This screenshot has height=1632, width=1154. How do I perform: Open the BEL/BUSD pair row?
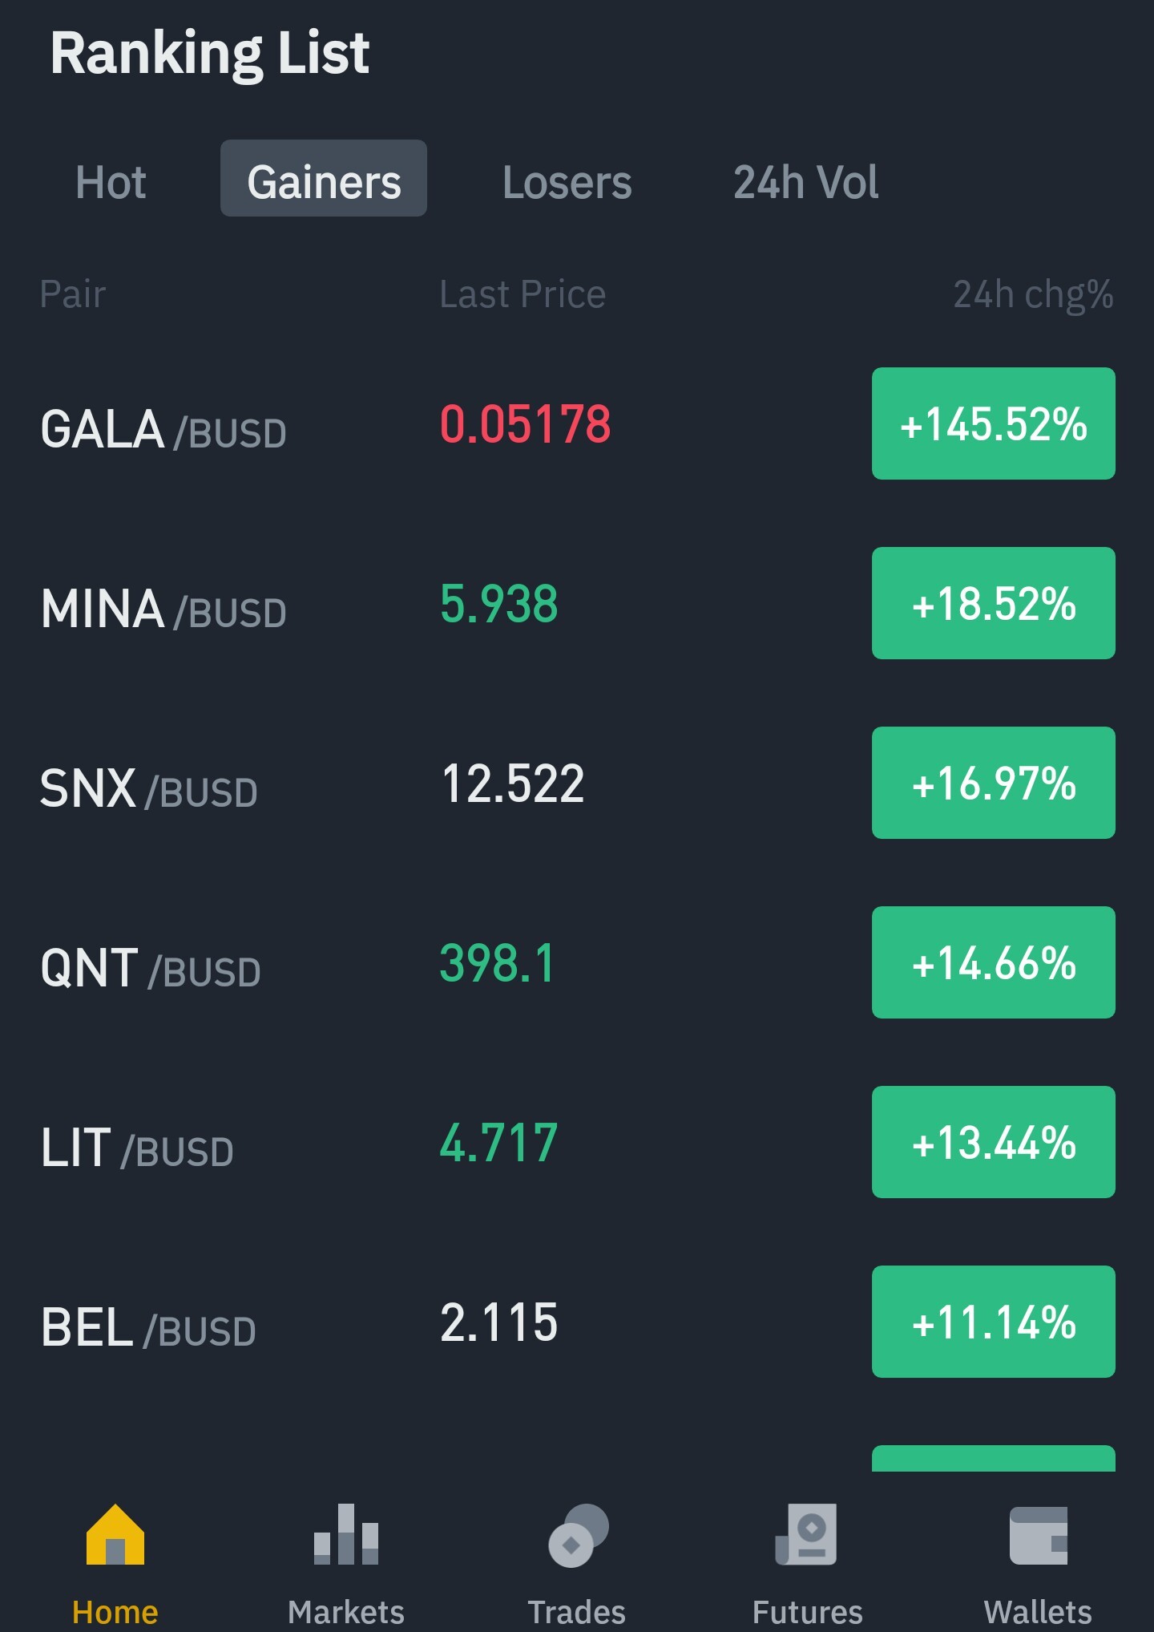577,1322
